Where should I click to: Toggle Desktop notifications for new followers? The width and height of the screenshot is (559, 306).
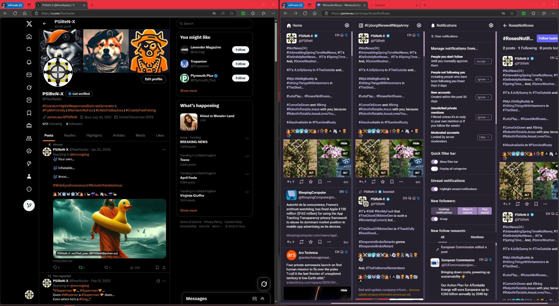(x=444, y=211)
